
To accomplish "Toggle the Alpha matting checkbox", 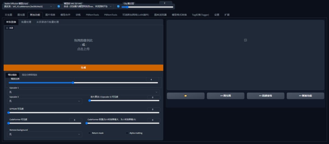I will 127,133.
